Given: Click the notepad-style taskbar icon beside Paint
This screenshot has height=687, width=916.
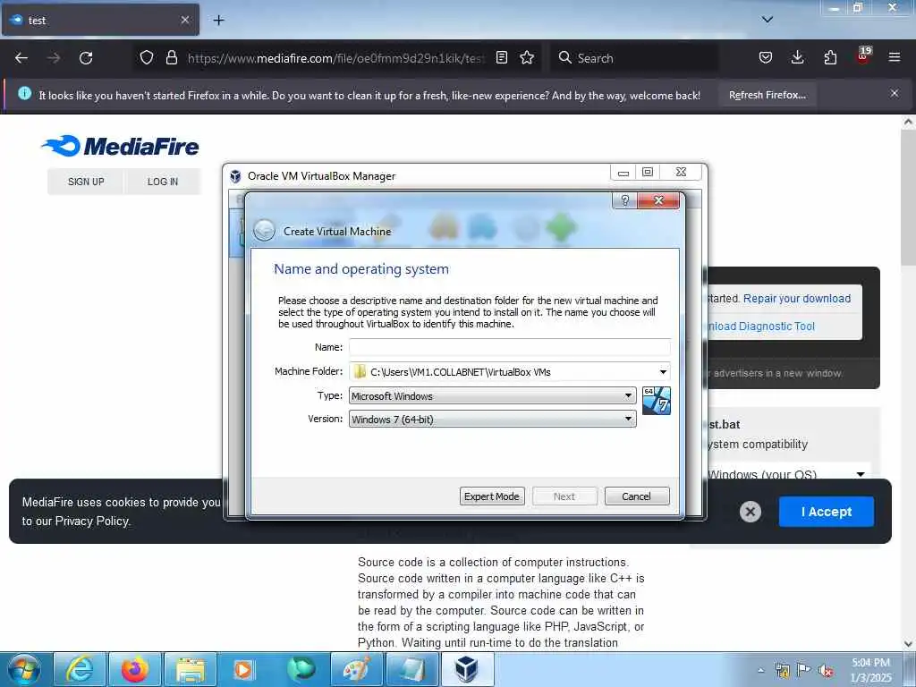Looking at the screenshot, I should (x=411, y=669).
